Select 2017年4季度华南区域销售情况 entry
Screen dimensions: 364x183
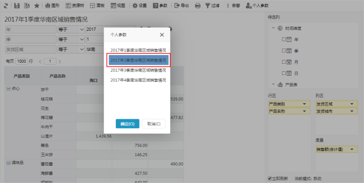coord(139,80)
